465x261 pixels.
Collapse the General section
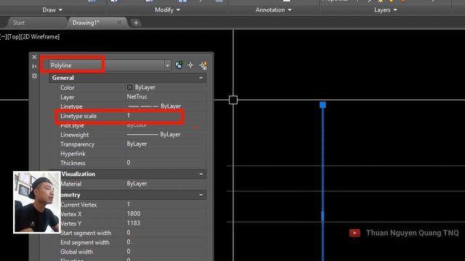[x=201, y=78]
